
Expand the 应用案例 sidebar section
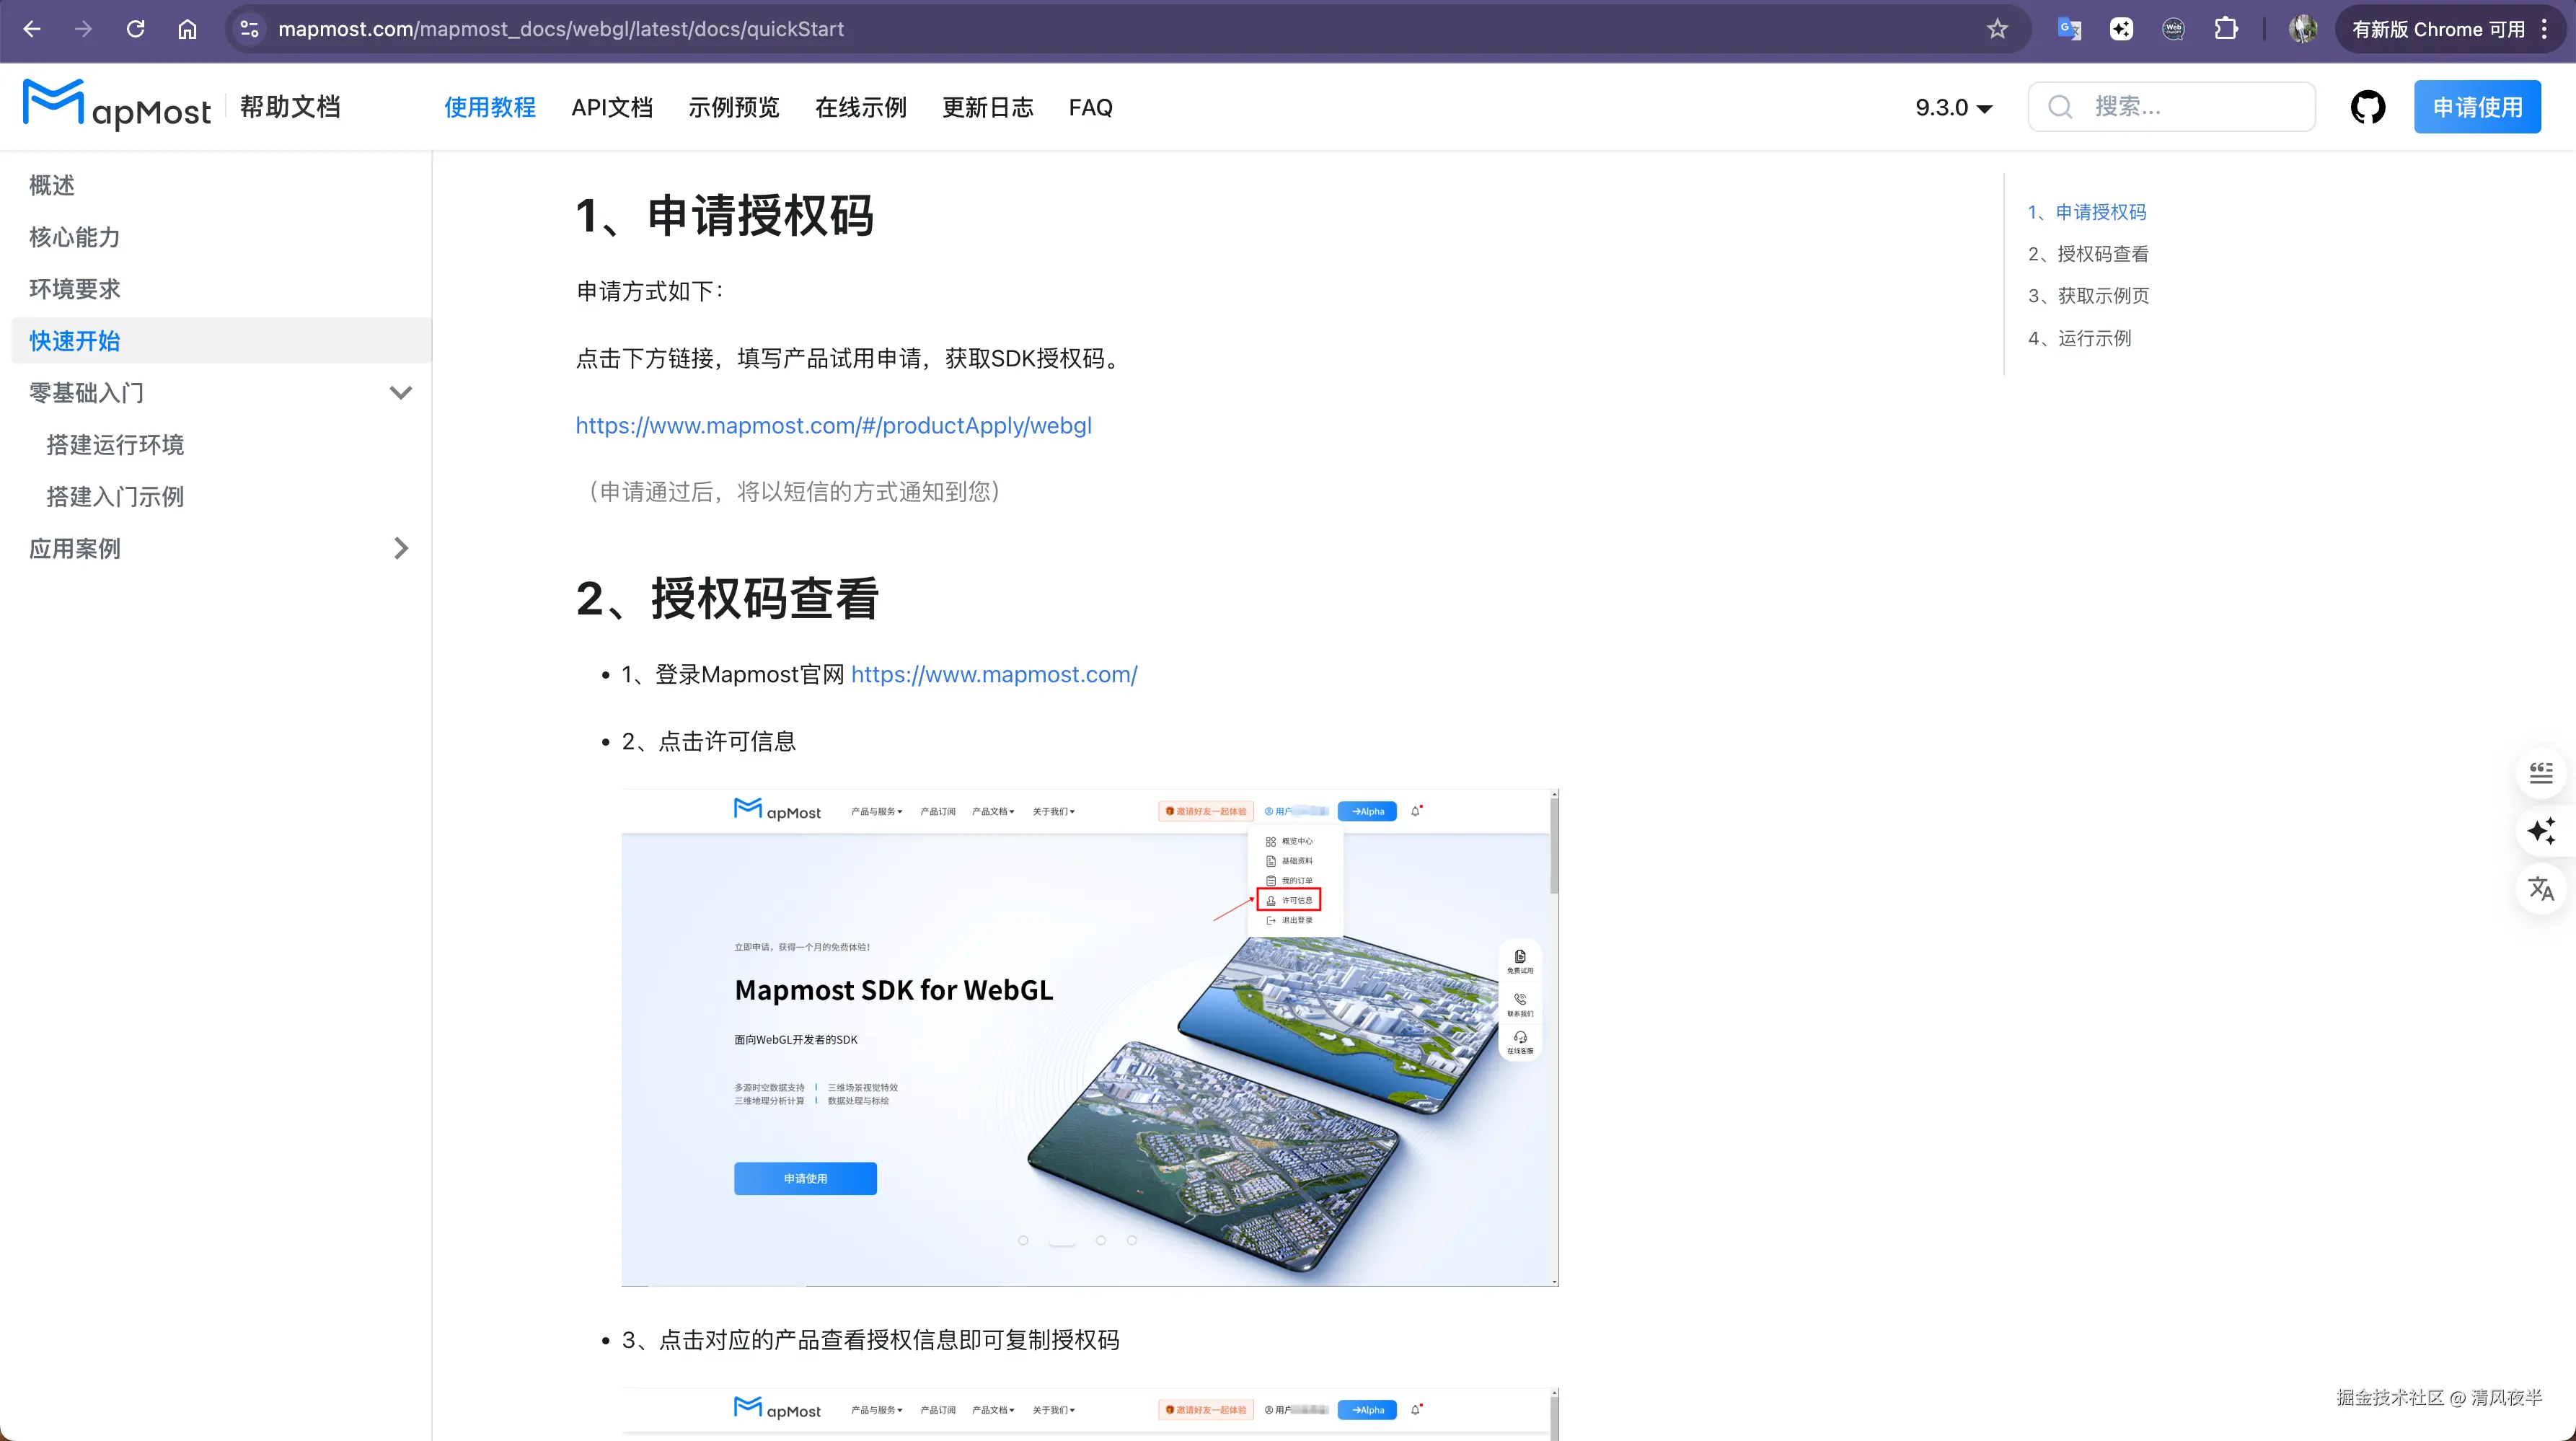tap(400, 548)
